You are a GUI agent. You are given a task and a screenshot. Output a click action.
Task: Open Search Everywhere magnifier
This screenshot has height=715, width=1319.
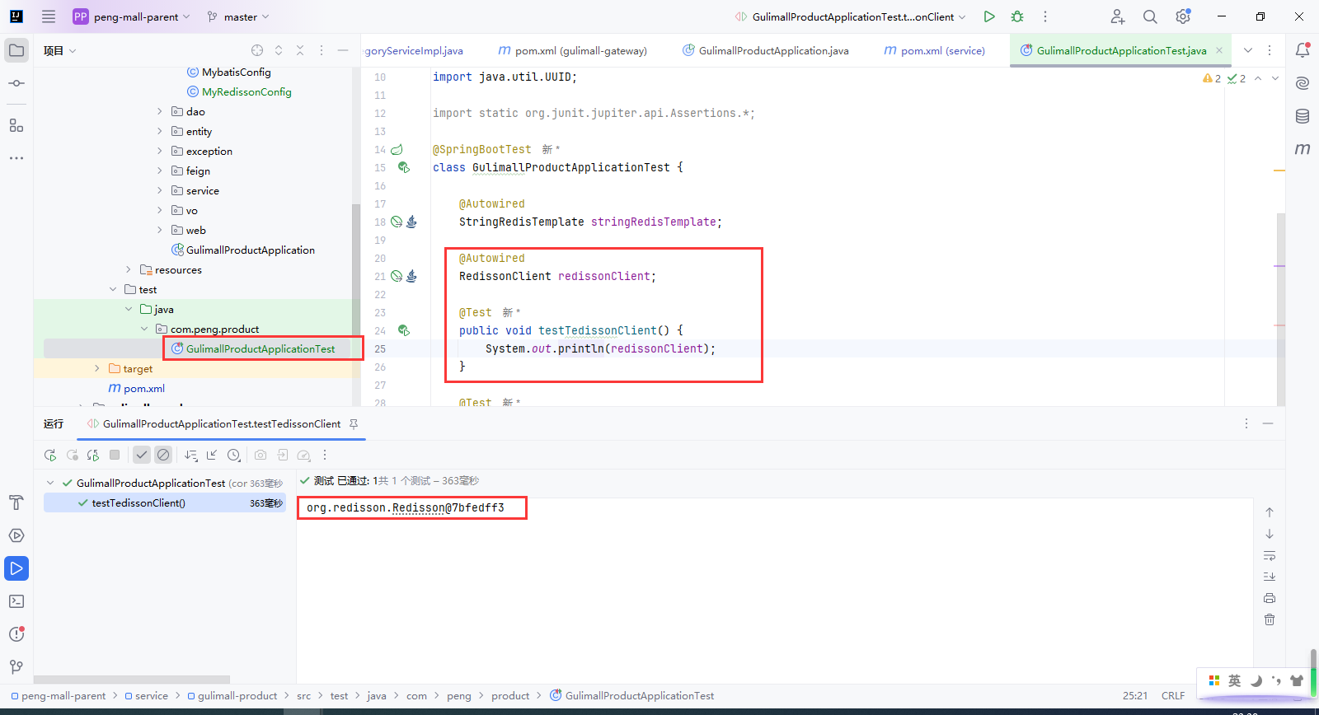[1150, 16]
